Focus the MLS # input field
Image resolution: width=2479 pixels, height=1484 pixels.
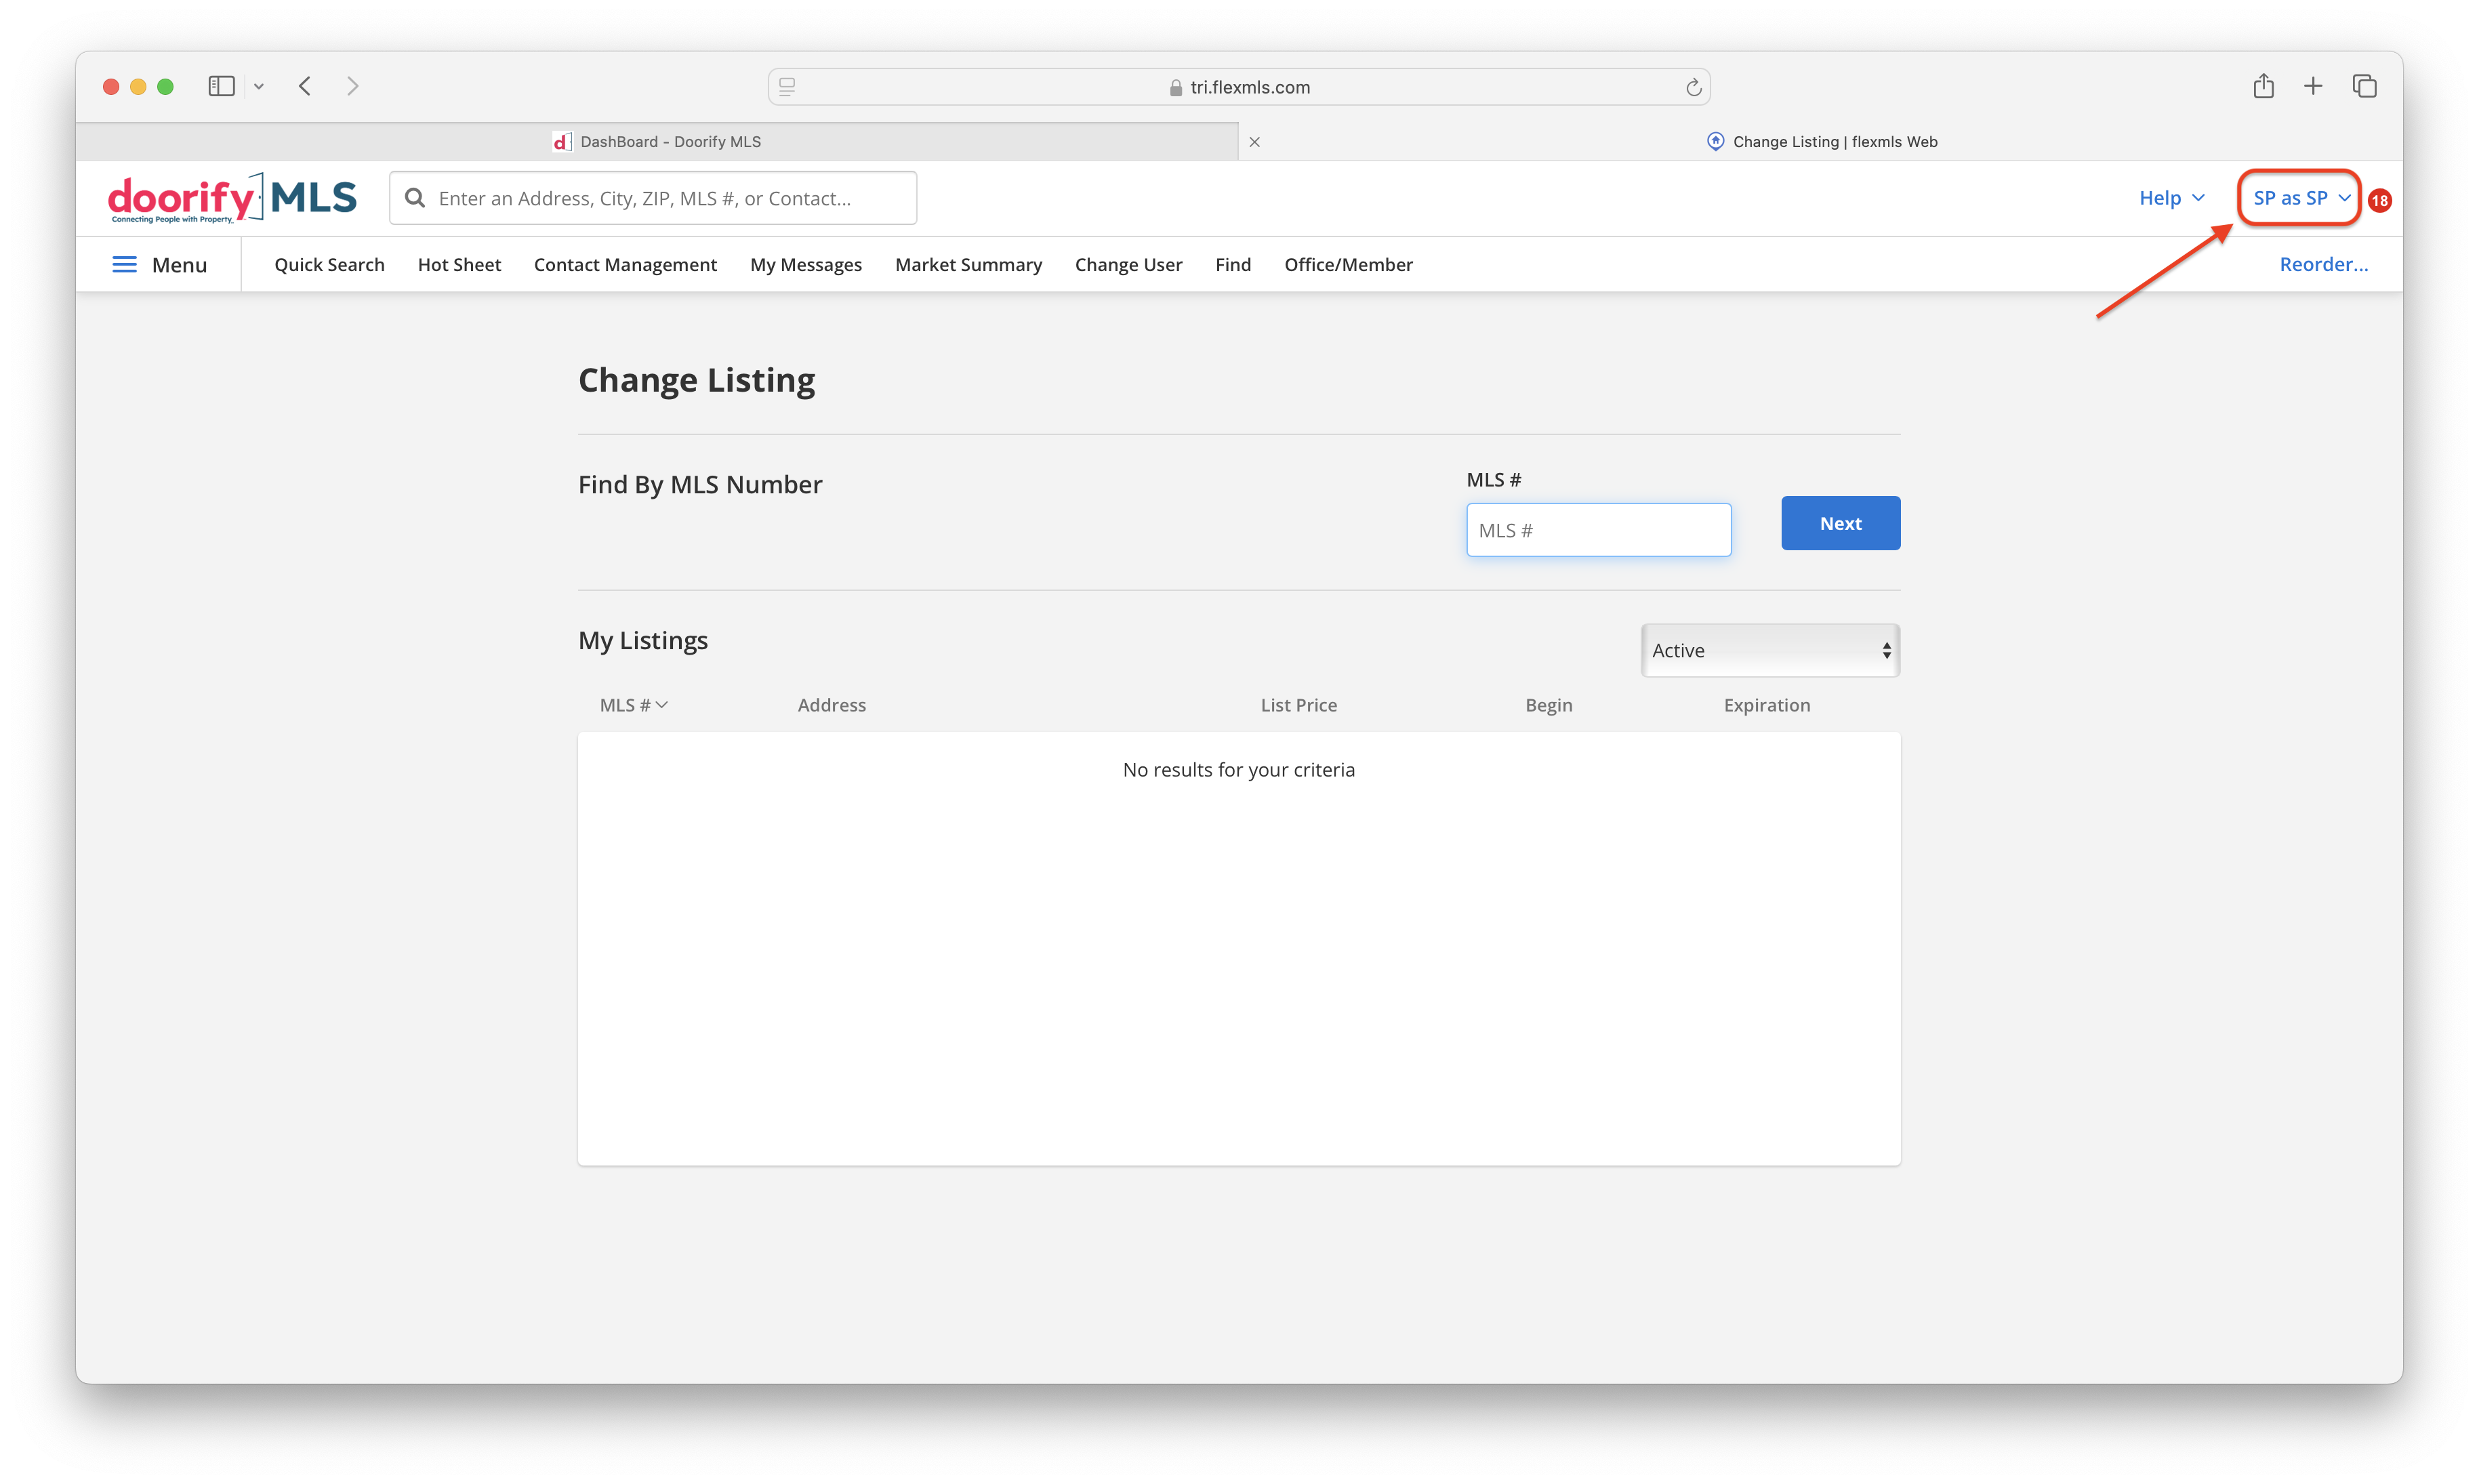point(1598,530)
